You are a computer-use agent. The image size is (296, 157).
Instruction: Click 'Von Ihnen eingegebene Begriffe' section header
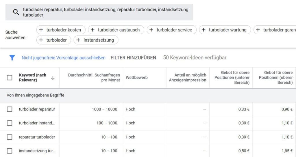coord(36,95)
